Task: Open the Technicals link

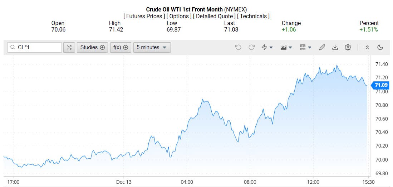Action: pyautogui.click(x=254, y=16)
